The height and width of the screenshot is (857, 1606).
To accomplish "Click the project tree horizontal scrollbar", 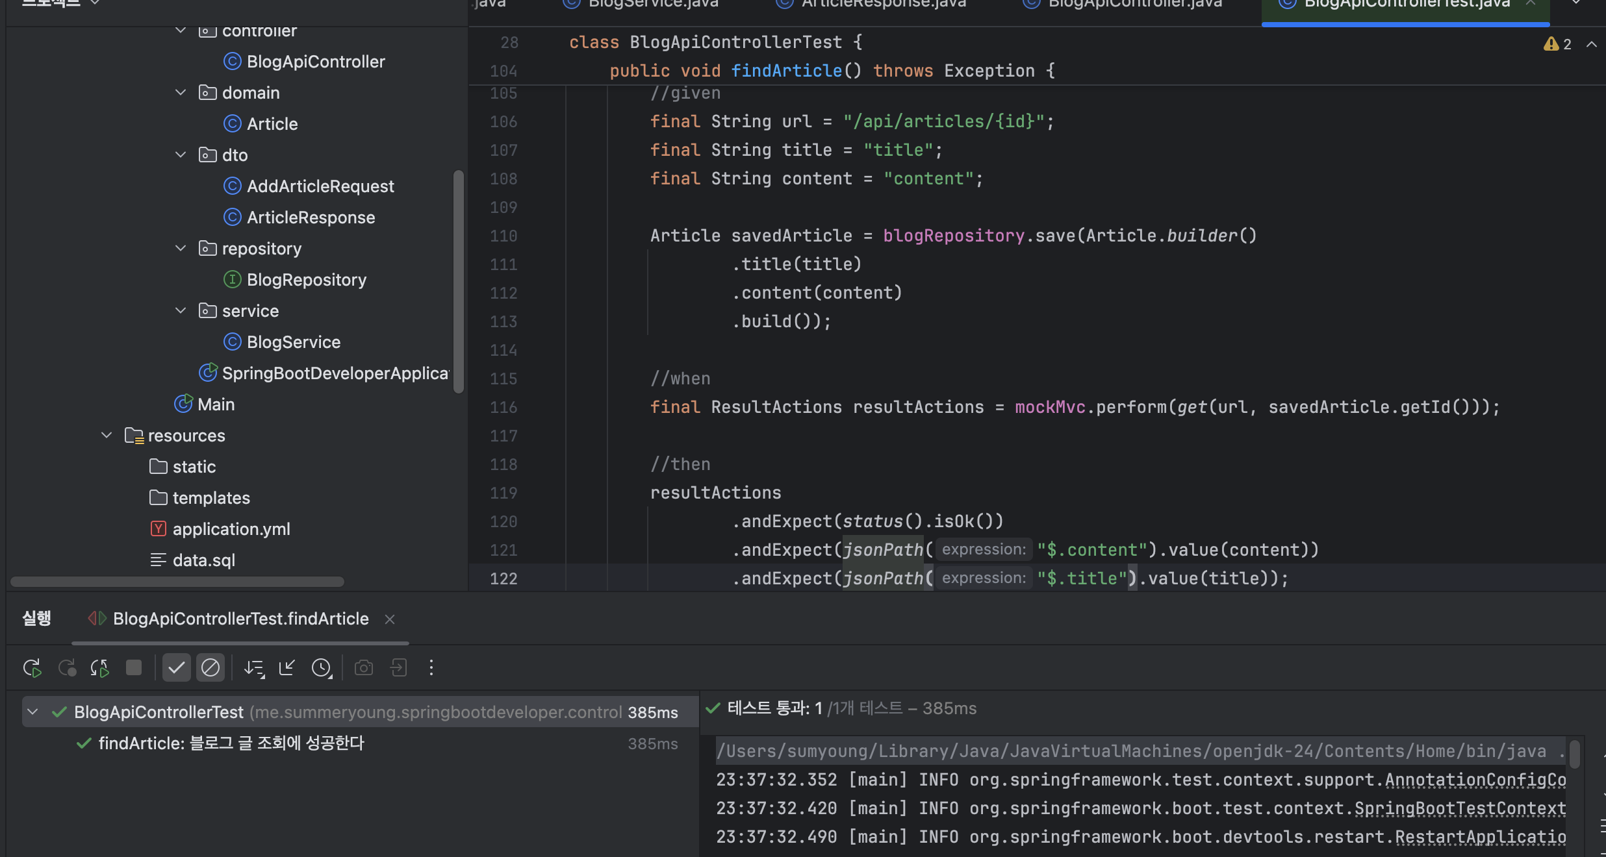I will (177, 582).
